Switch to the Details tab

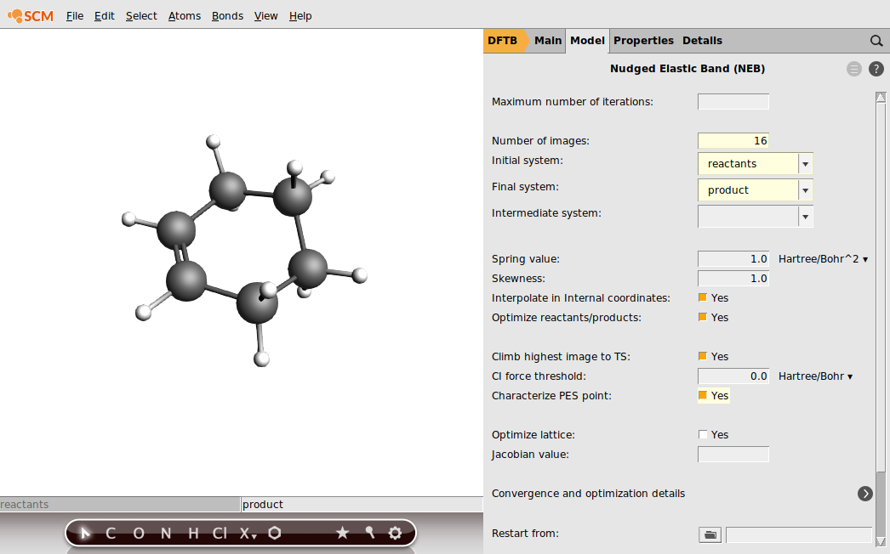[702, 41]
